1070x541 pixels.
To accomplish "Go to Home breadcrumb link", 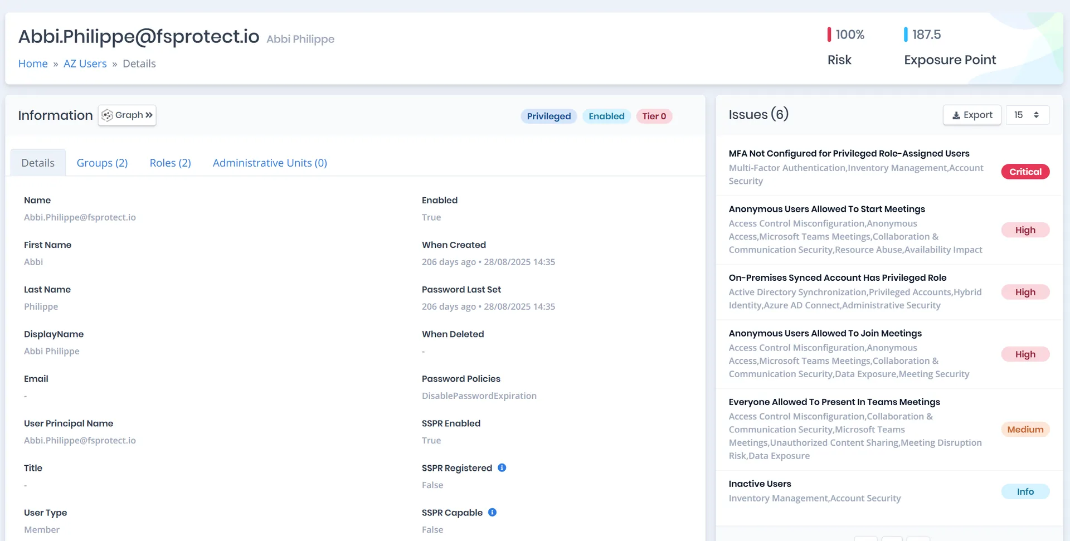I will [33, 64].
